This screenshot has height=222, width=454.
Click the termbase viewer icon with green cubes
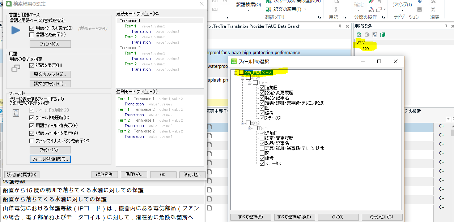pos(383,35)
